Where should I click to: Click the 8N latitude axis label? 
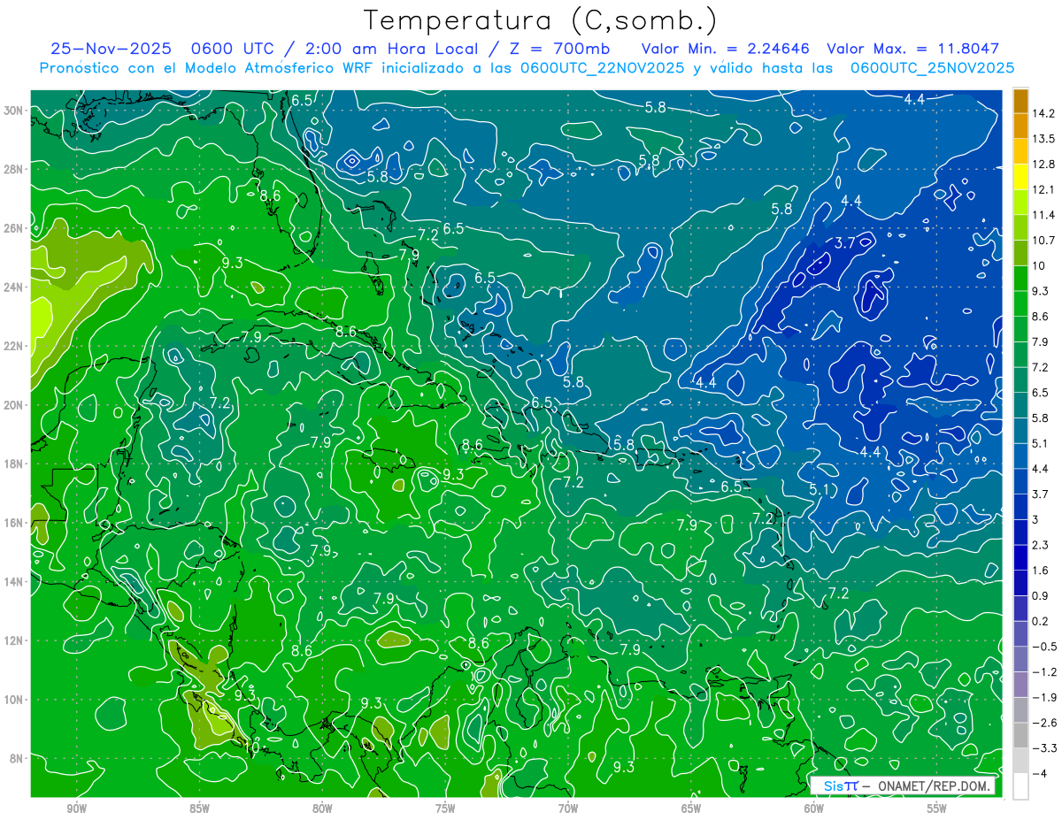(x=18, y=758)
